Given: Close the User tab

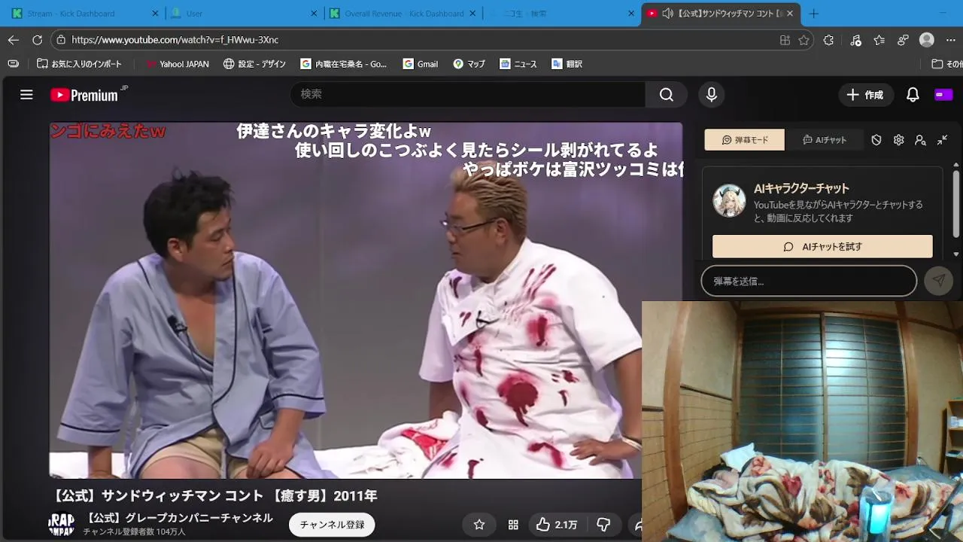Looking at the screenshot, I should 314,14.
